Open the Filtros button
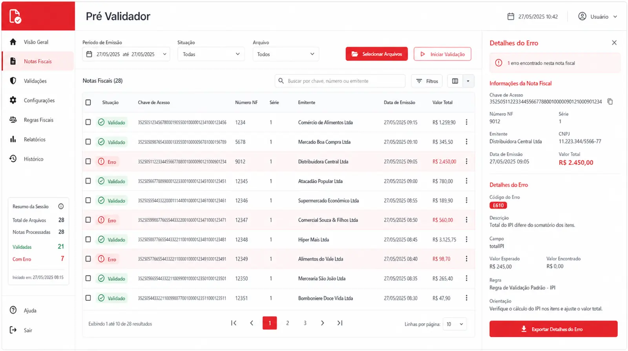This screenshot has height=351, width=628. [x=427, y=81]
